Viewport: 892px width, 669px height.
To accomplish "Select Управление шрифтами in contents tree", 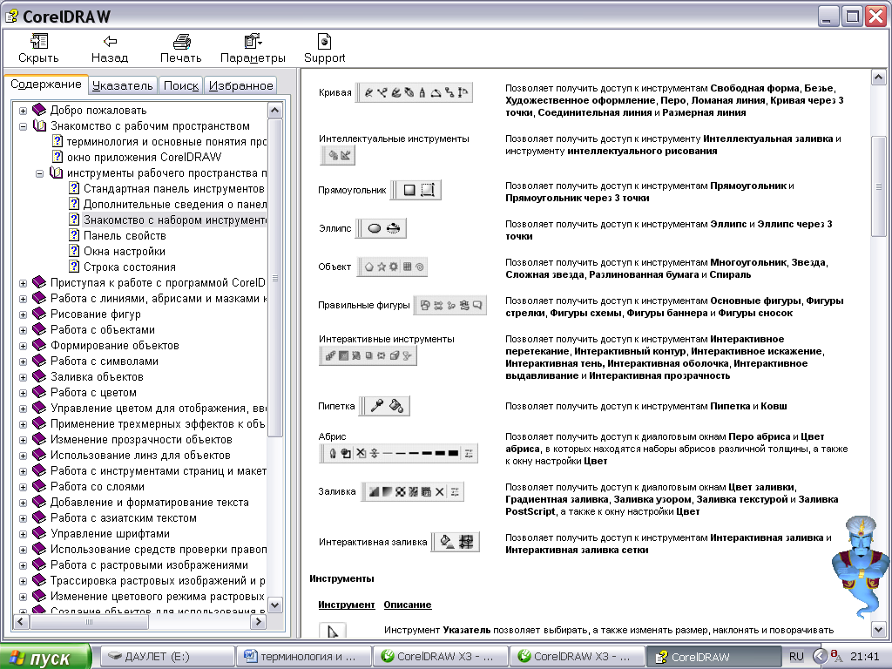I will pos(110,534).
